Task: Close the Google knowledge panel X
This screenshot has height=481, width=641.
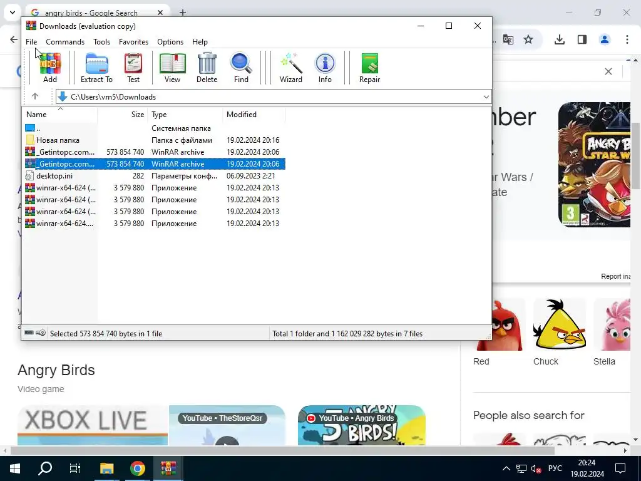Action: point(608,71)
